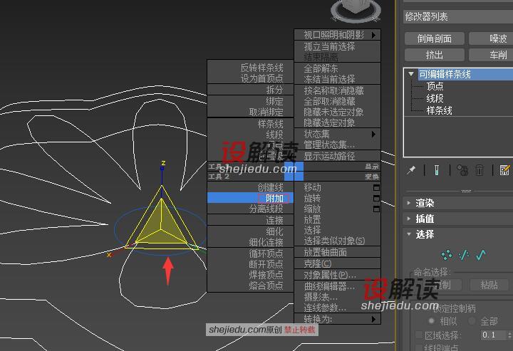Click the Remove Modifier trash icon

pyautogui.click(x=480, y=170)
